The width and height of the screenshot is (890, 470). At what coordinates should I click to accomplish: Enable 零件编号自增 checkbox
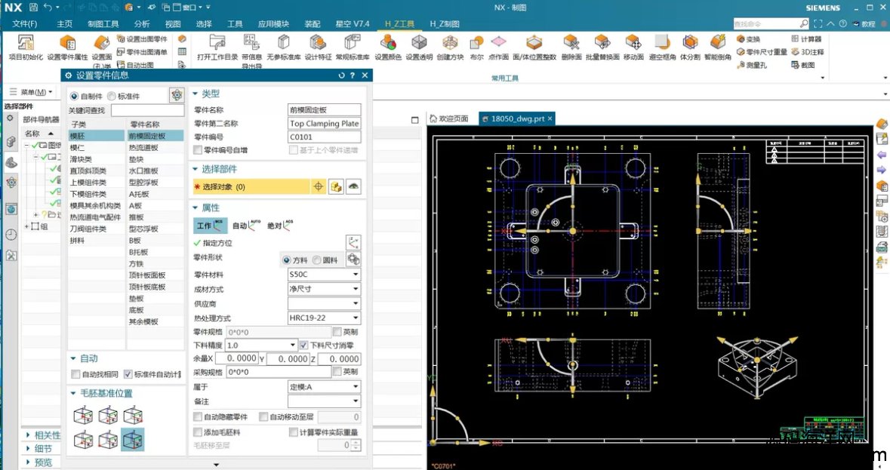tap(198, 150)
